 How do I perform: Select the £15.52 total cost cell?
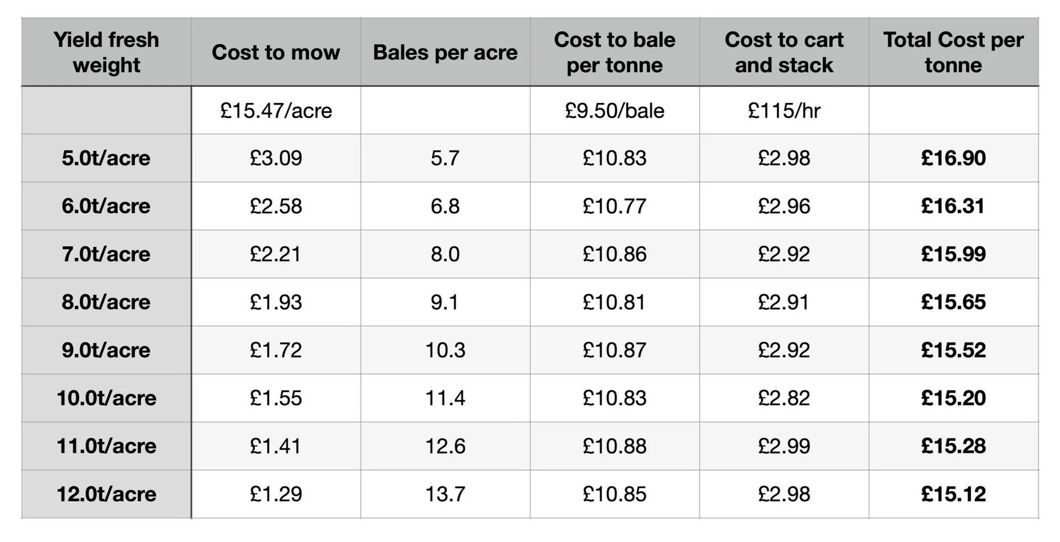(953, 350)
